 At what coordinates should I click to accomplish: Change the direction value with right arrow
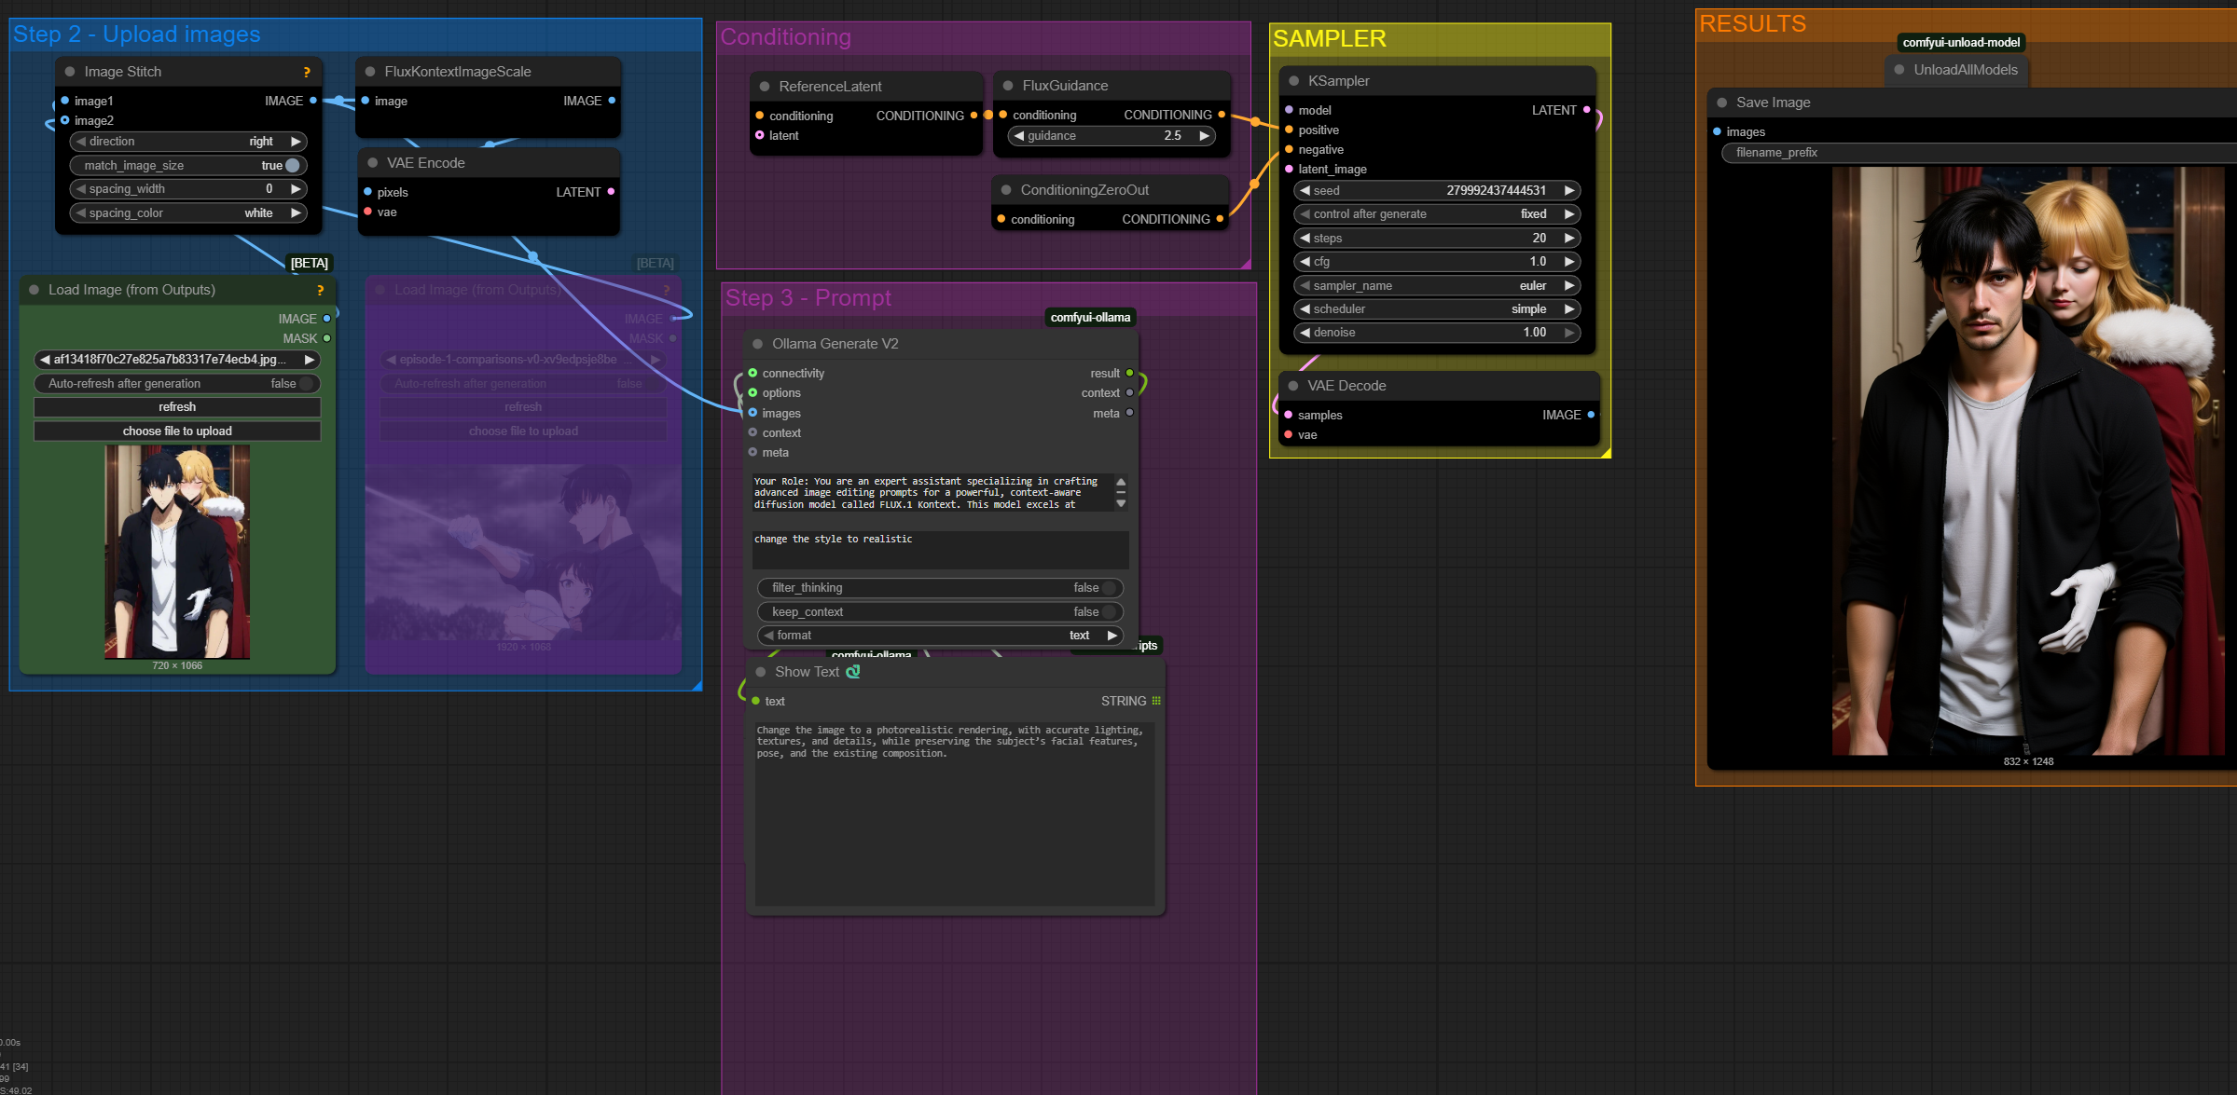pos(296,142)
